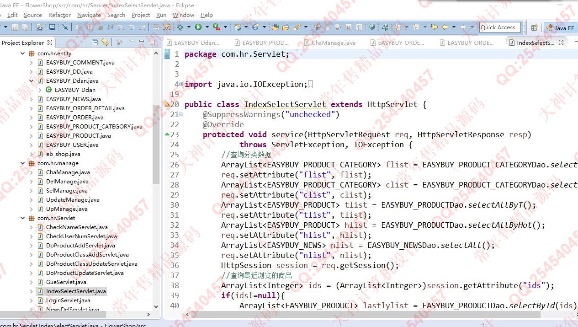This screenshot has height=327, width=578.
Task: Click the monitor console icon in the toolbar
Action: (x=53, y=27)
